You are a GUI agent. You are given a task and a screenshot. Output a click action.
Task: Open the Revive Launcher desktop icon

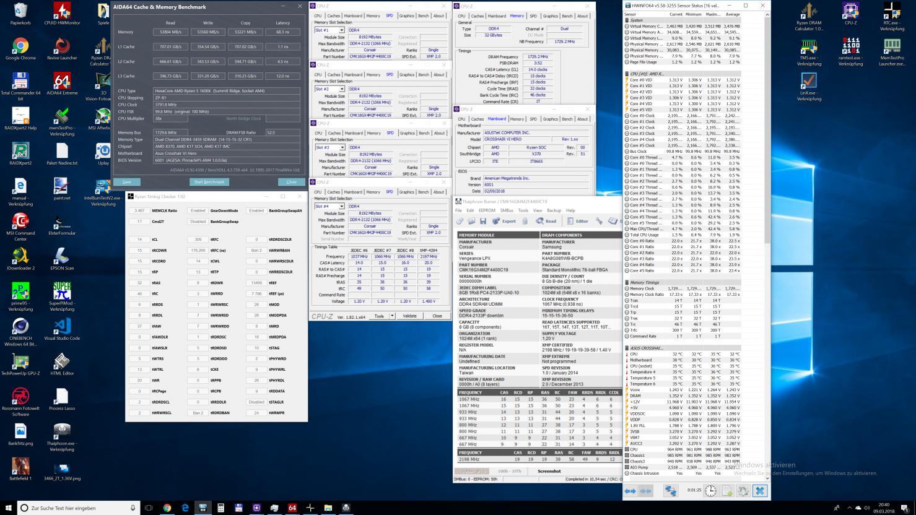(x=61, y=49)
